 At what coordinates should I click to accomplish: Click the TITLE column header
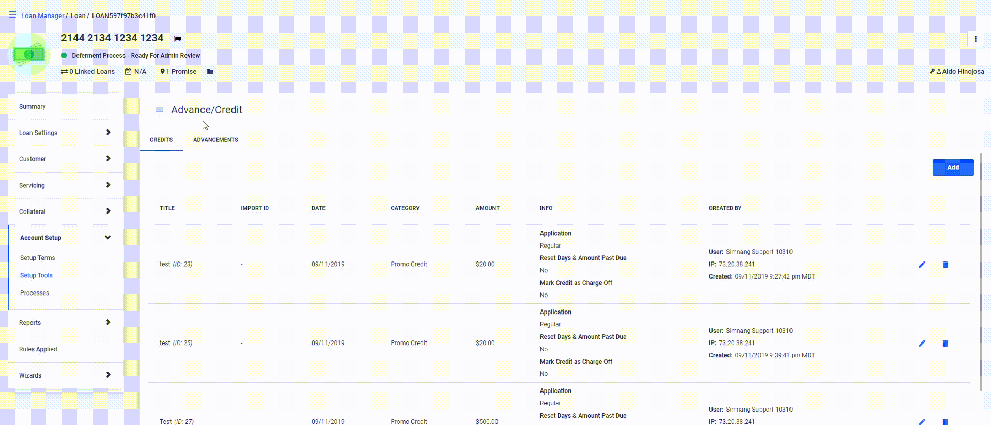(x=167, y=208)
